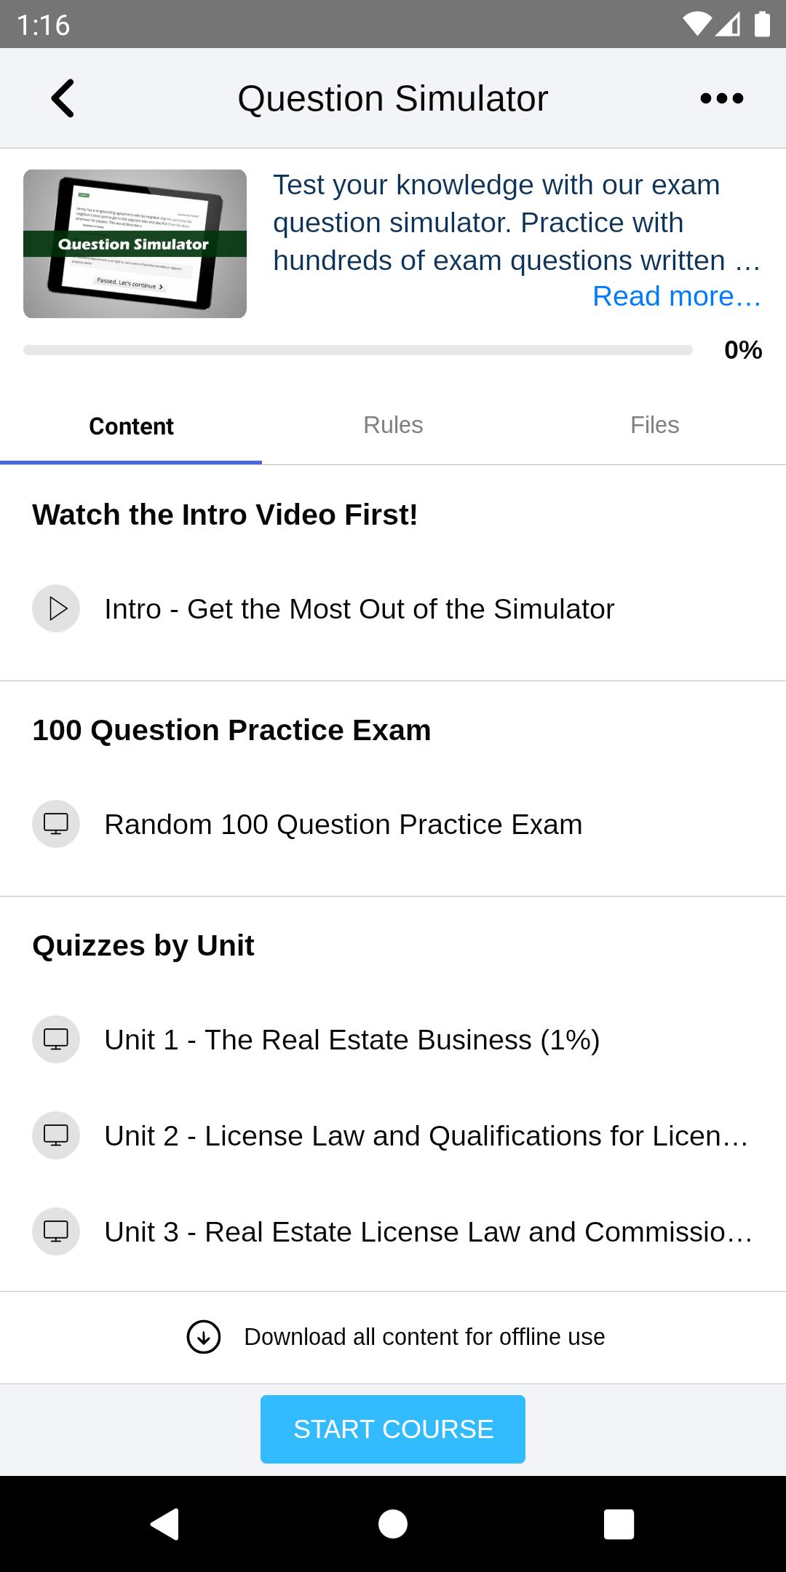Open the three-dot more options menu
The width and height of the screenshot is (786, 1572).
721,98
